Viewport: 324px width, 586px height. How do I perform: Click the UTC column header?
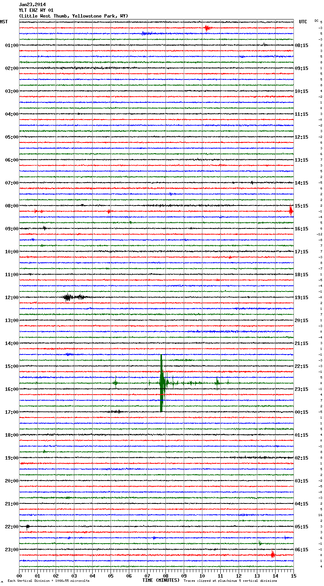(303, 22)
